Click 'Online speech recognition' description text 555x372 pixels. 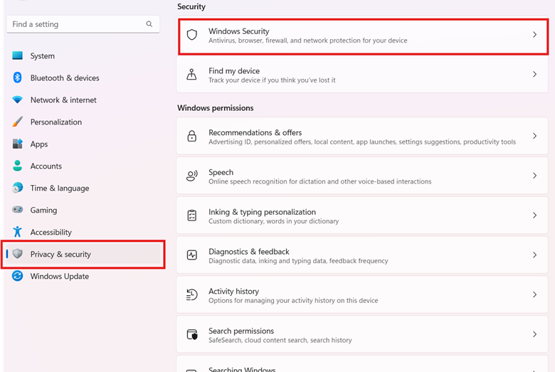(x=320, y=181)
